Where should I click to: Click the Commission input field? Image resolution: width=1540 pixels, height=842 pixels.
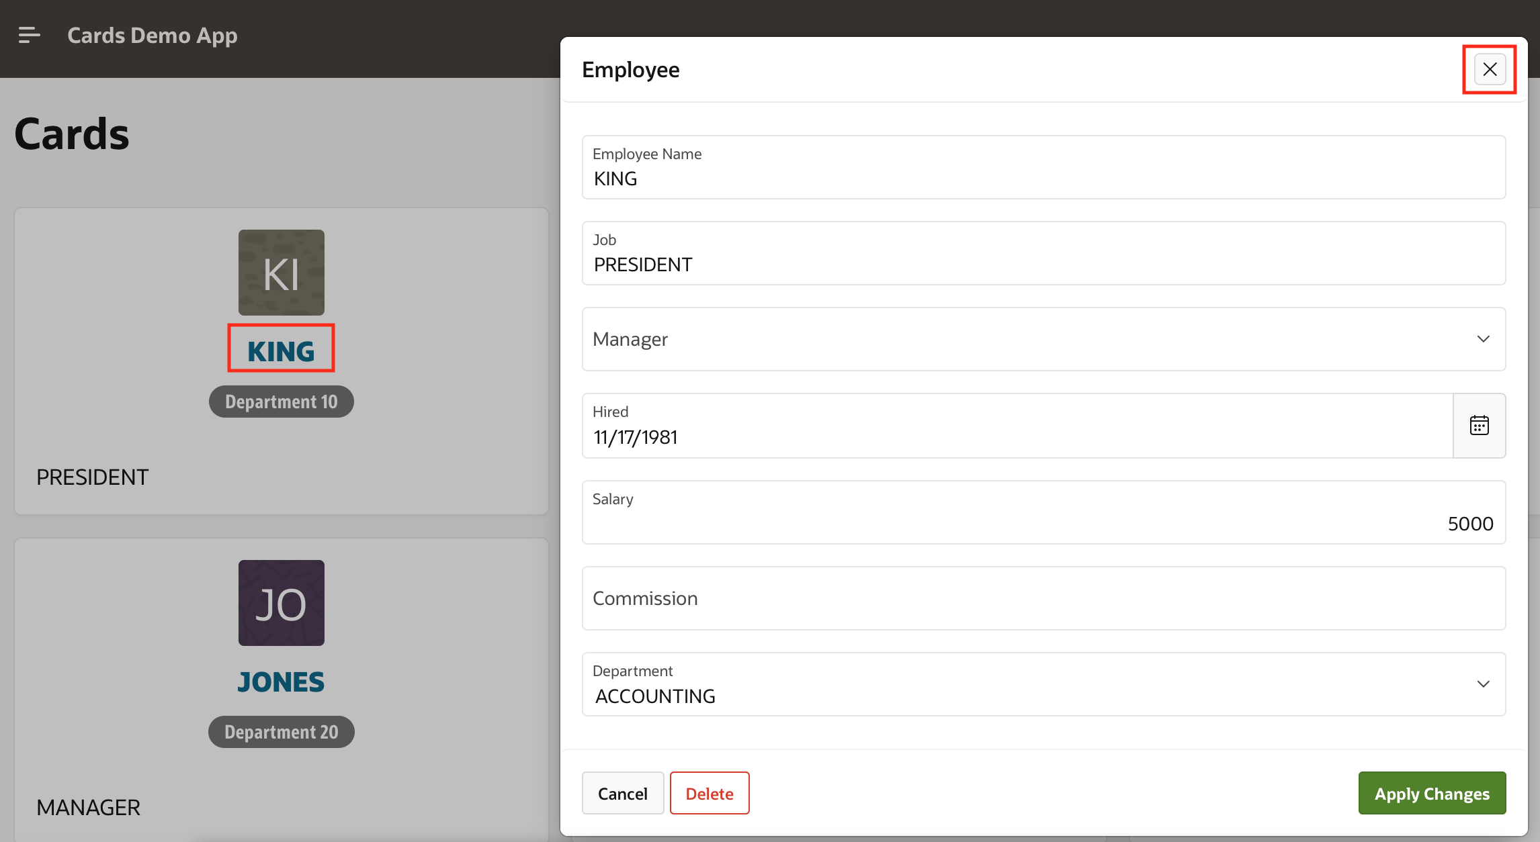pos(1043,598)
